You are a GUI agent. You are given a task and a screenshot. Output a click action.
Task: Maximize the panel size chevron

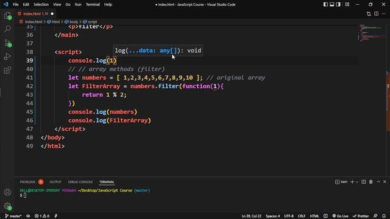[x=378, y=182]
